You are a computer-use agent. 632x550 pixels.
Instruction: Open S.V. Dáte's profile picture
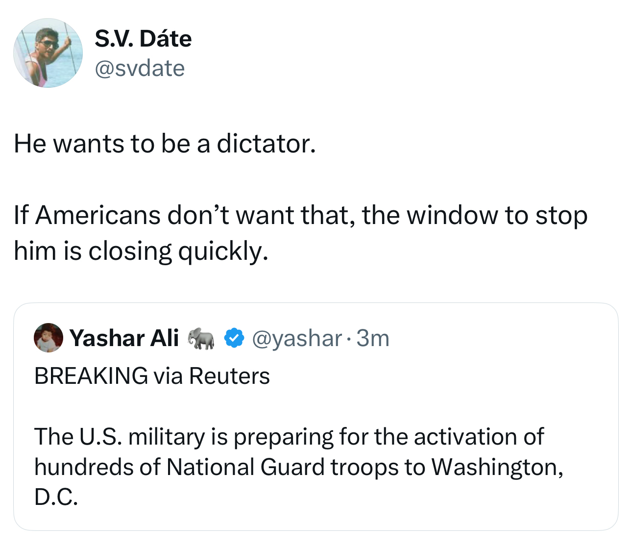pyautogui.click(x=48, y=53)
